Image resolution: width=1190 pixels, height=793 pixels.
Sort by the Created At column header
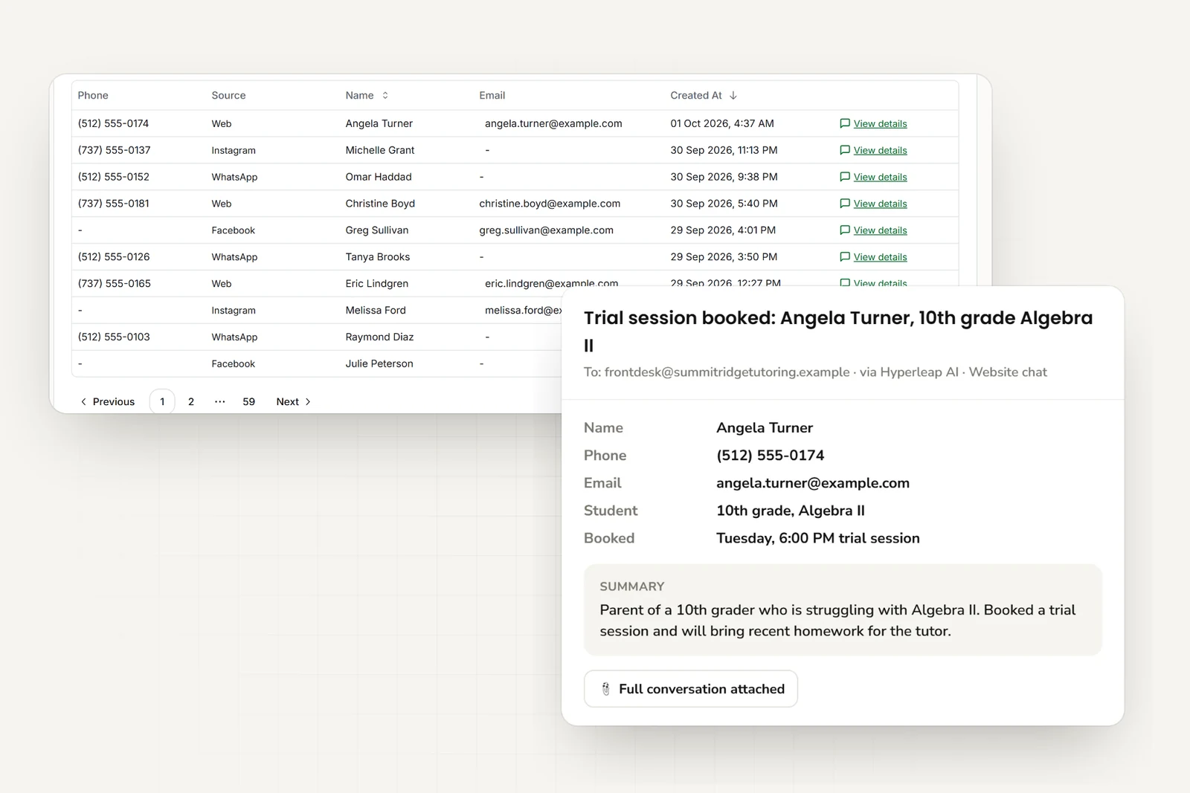pyautogui.click(x=696, y=96)
